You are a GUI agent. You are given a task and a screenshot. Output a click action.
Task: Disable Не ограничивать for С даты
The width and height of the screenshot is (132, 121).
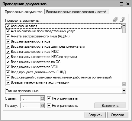pyautogui.click(x=49, y=98)
